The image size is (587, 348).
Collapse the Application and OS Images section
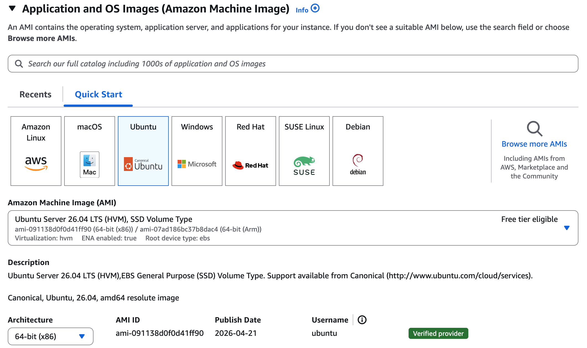(x=12, y=9)
